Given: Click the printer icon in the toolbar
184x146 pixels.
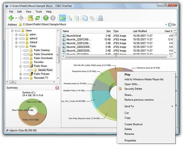Looking at the screenshot, I should coord(100,18).
